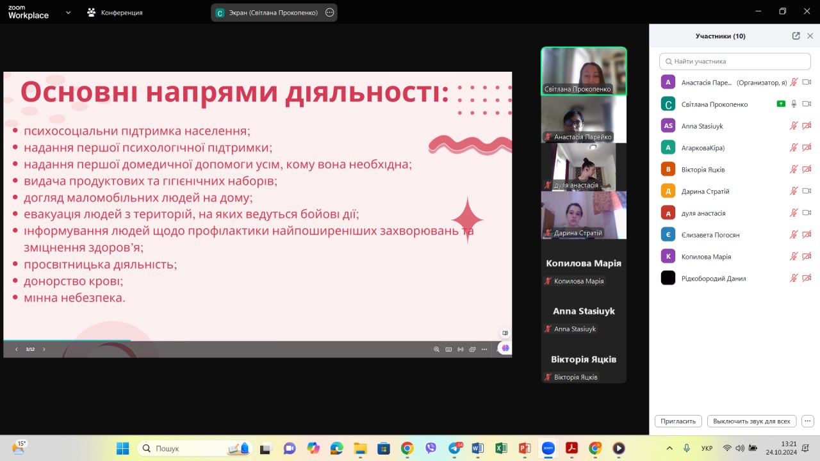The width and height of the screenshot is (820, 461).
Task: Pop out the participants panel
Action: pyautogui.click(x=796, y=36)
